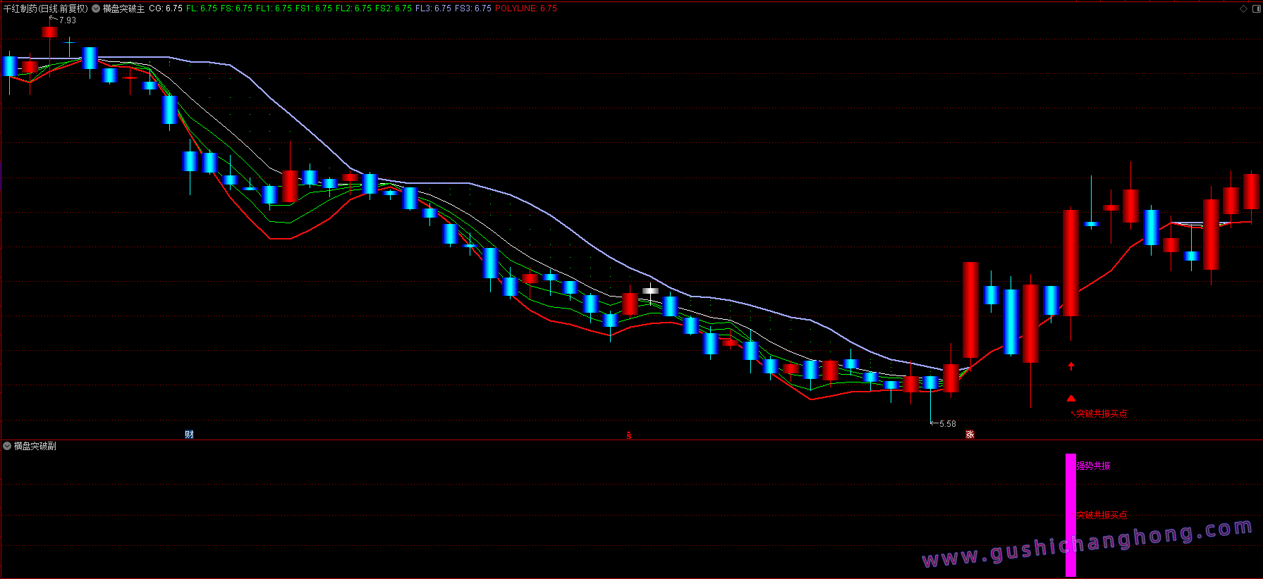The width and height of the screenshot is (1263, 579).
Task: Click the magenta signal bar in sub chart
Action: (x=1070, y=515)
